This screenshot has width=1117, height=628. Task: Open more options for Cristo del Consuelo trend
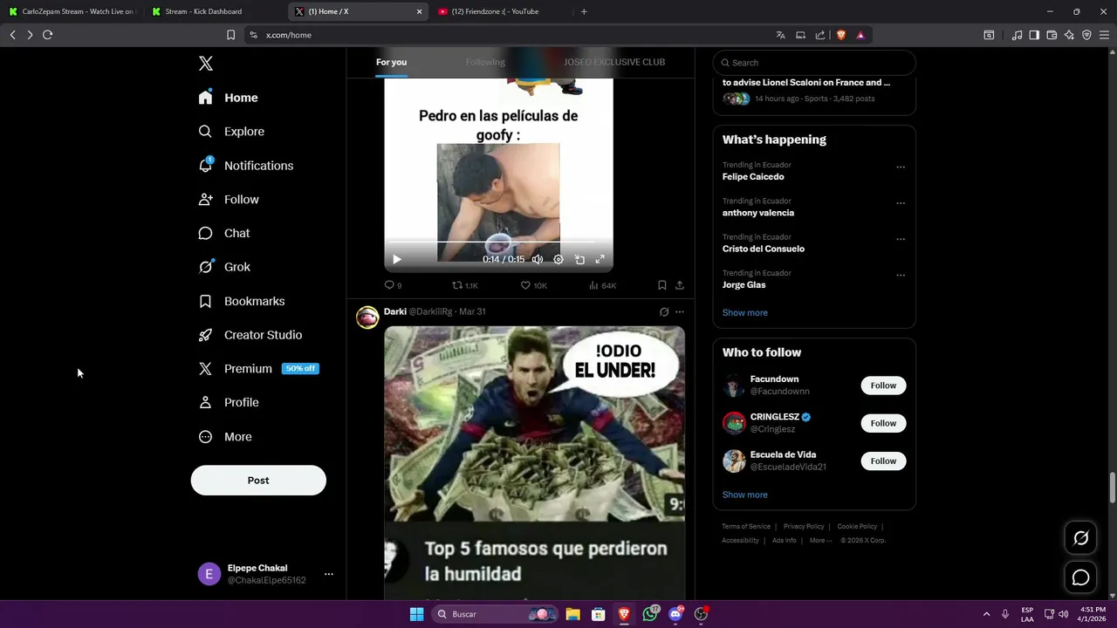click(x=901, y=239)
